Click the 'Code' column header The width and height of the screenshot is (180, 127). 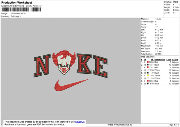click(x=169, y=60)
